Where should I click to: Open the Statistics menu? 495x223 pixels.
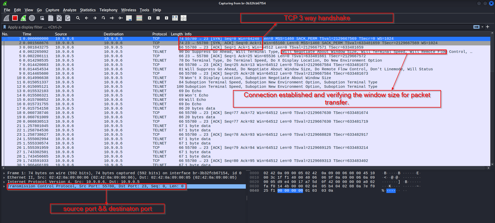(88, 10)
